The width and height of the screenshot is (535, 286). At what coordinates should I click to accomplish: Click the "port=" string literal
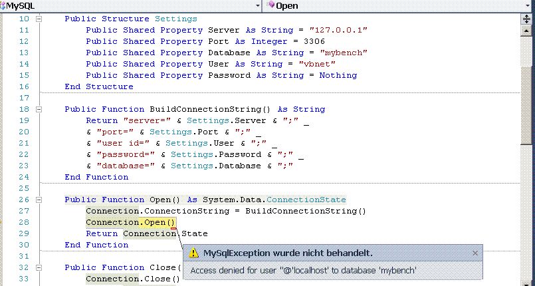(x=115, y=132)
